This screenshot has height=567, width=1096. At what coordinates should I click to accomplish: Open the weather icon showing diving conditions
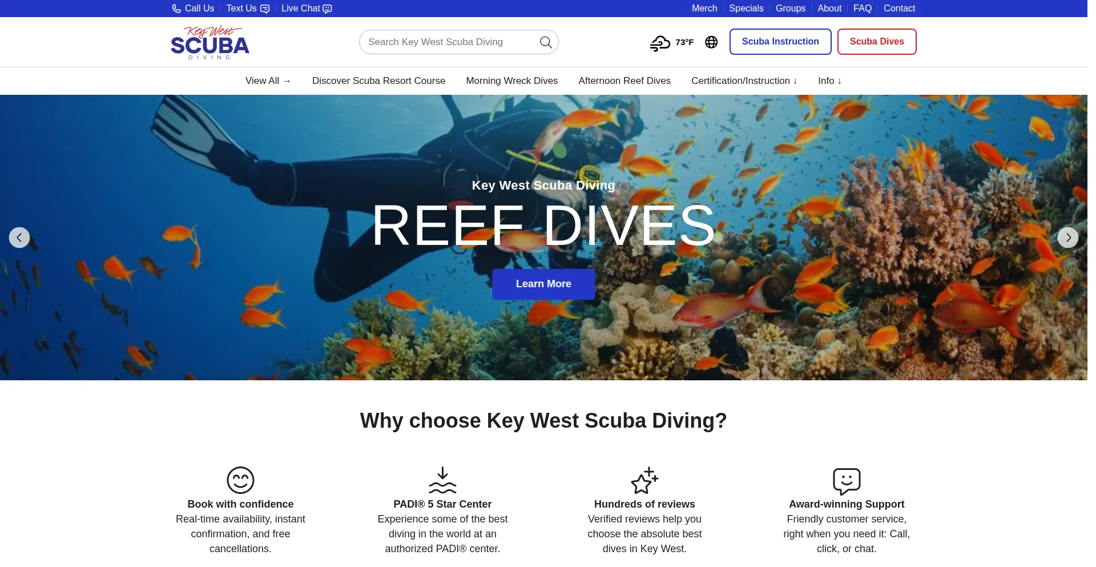tap(660, 42)
